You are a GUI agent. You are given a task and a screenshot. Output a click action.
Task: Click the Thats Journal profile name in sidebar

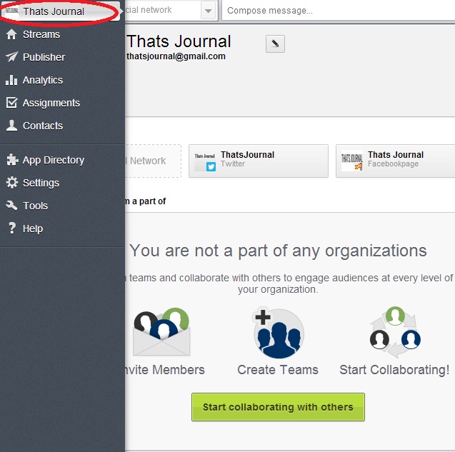54,11
